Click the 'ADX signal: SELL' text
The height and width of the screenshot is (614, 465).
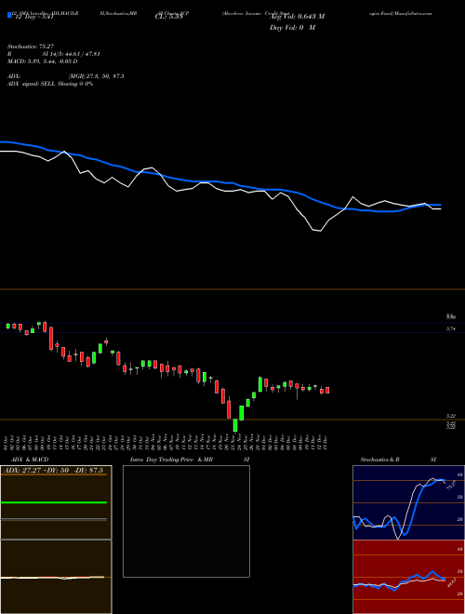coord(32,84)
